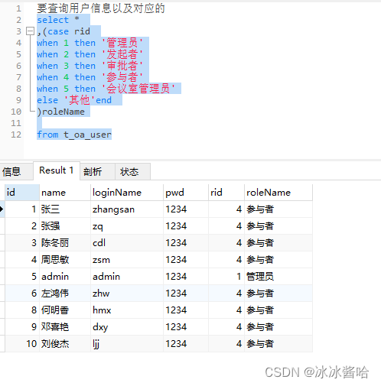Click the id cell with value 10
This screenshot has height=386, width=381.
[22, 344]
